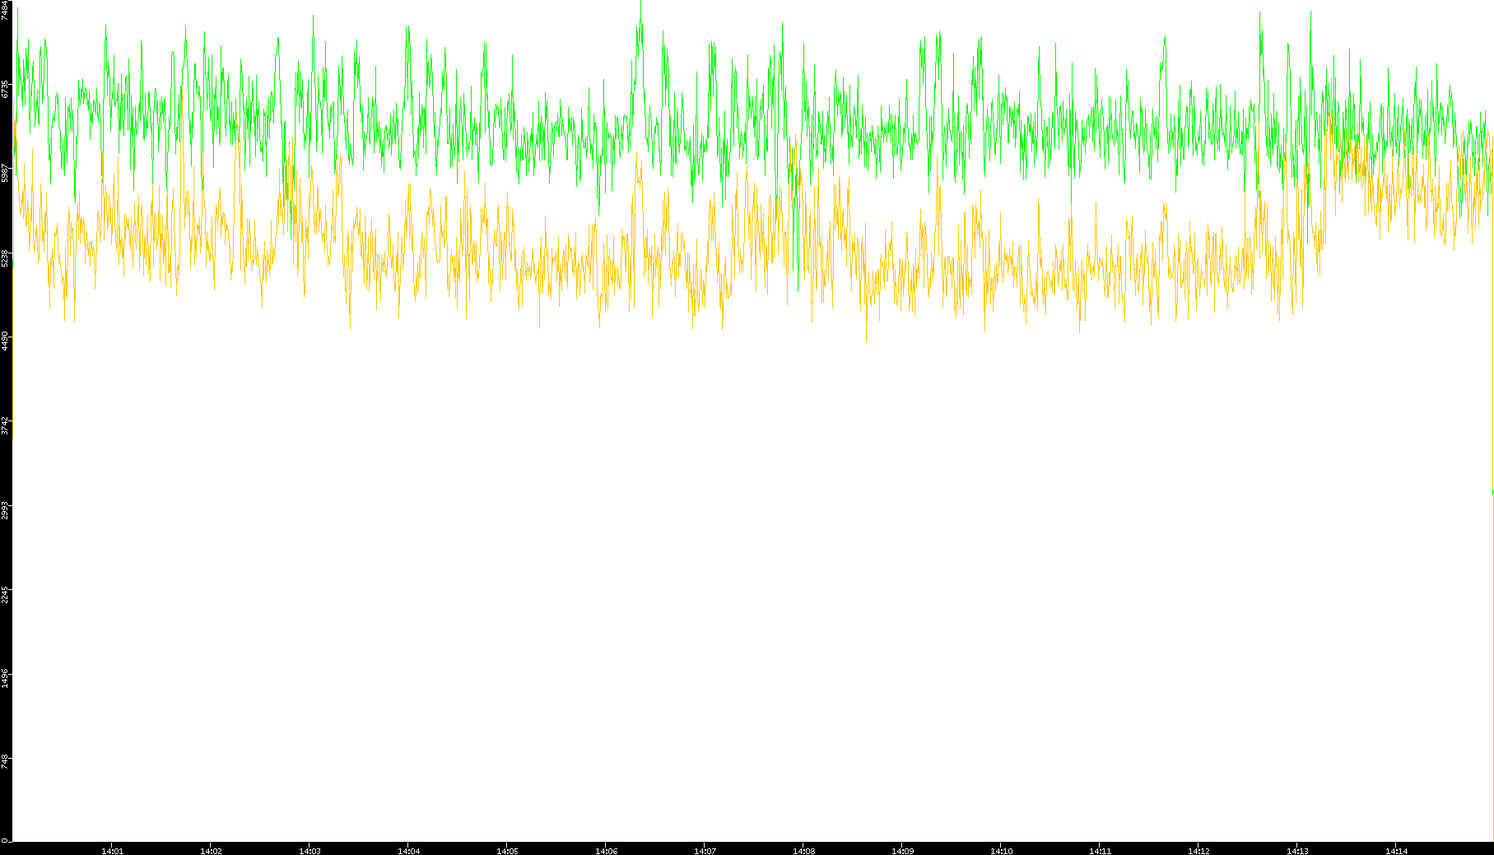
Task: Pick the 2993 label on vertical axis
Action: click(6, 509)
